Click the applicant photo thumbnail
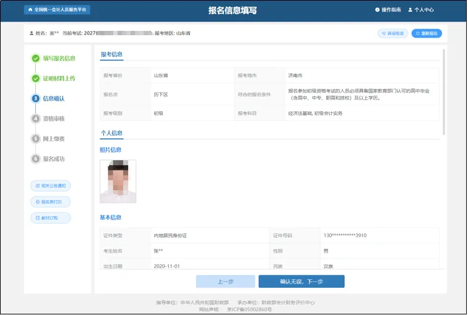Screen dimensions: 468x315 118,182
